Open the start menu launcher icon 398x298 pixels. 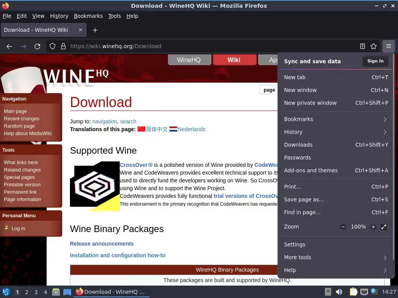(x=6, y=292)
